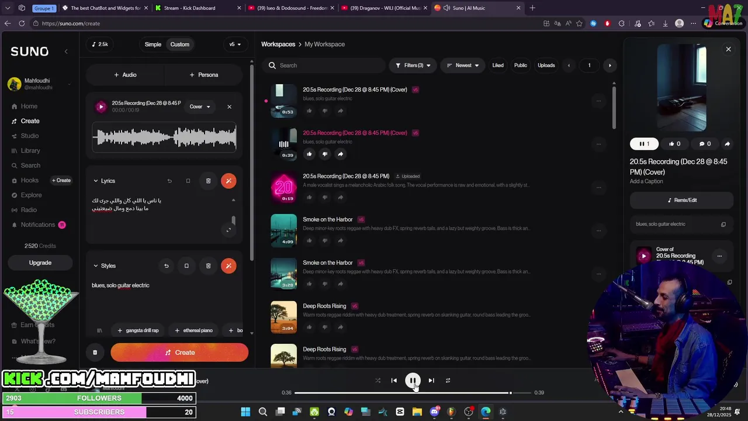This screenshot has width=748, height=421.
Task: Click the trash icon beside Create
Action: [95, 353]
